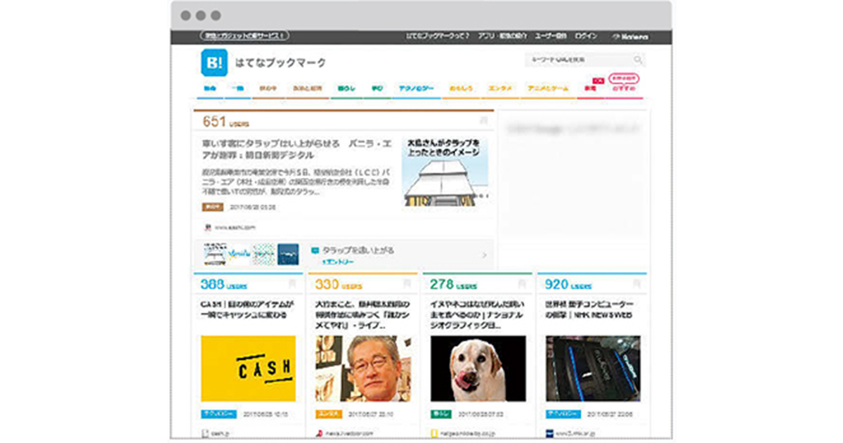Open the エンタメ category tab
Image resolution: width=843 pixels, height=443 pixels.
pos(500,89)
